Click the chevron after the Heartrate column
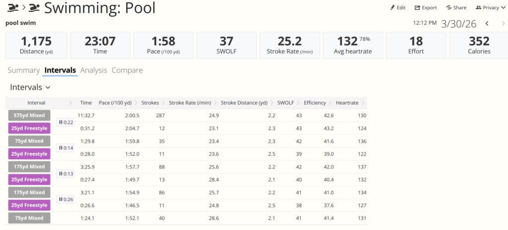This screenshot has height=230, width=508. click(363, 103)
